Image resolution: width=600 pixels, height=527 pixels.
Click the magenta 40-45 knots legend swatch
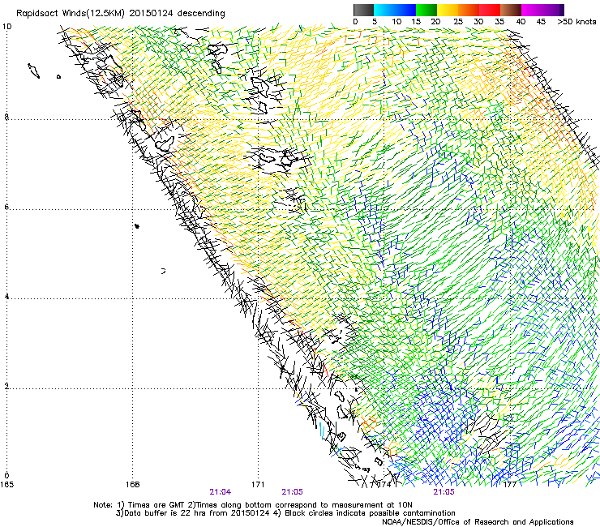[532, 10]
